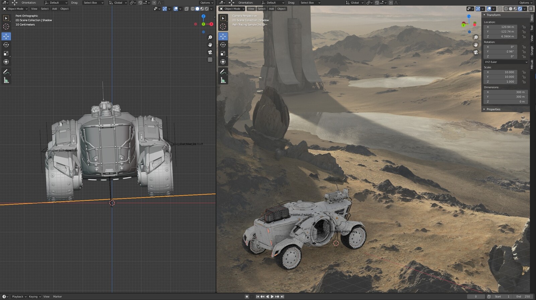Select the Scale tool in left viewport
This screenshot has height=300, width=536.
6,53
